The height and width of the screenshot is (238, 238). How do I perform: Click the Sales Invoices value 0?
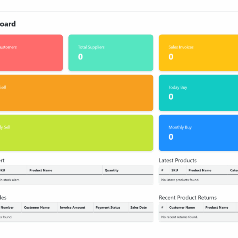click(x=171, y=57)
